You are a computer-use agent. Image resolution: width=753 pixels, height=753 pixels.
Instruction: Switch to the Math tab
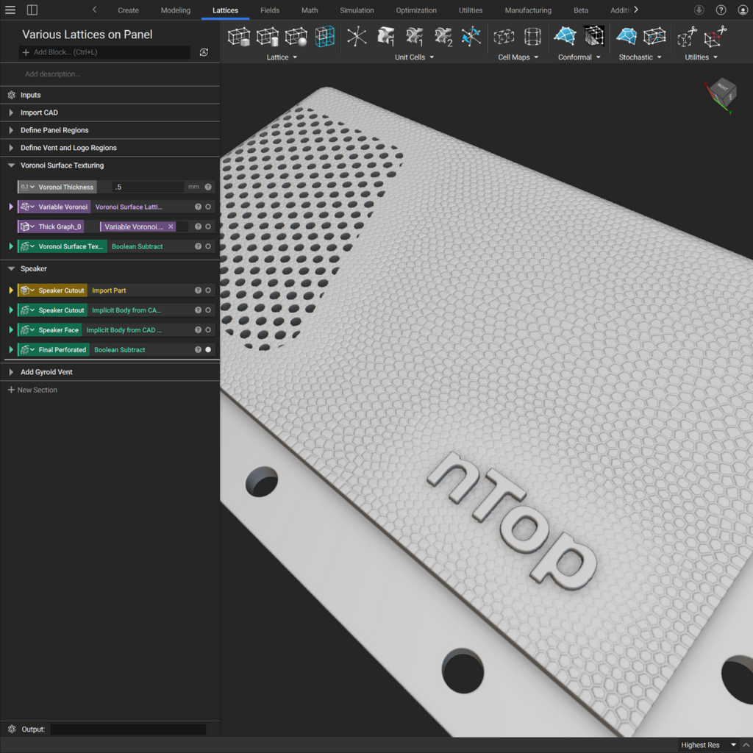tap(310, 10)
